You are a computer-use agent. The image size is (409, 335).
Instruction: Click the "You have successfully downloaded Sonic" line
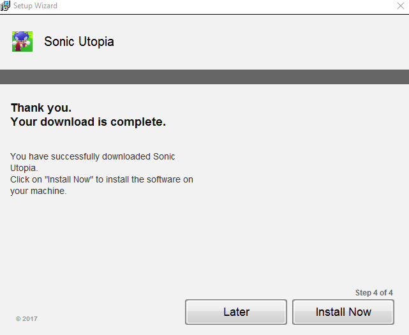(x=93, y=156)
